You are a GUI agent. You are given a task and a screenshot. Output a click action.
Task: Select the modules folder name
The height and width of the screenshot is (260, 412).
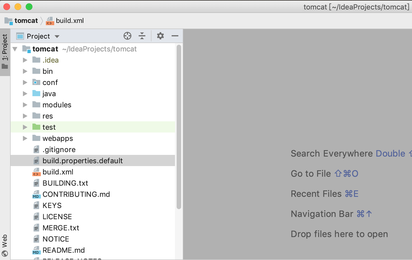pyautogui.click(x=57, y=105)
